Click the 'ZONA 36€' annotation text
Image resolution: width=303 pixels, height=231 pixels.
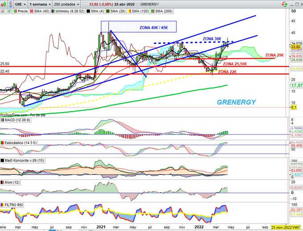click(x=212, y=39)
